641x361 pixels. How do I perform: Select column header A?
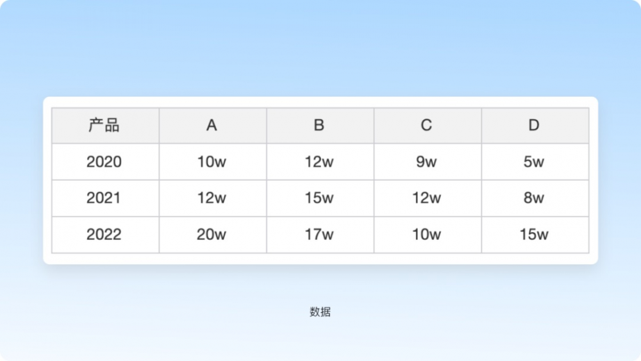click(212, 126)
